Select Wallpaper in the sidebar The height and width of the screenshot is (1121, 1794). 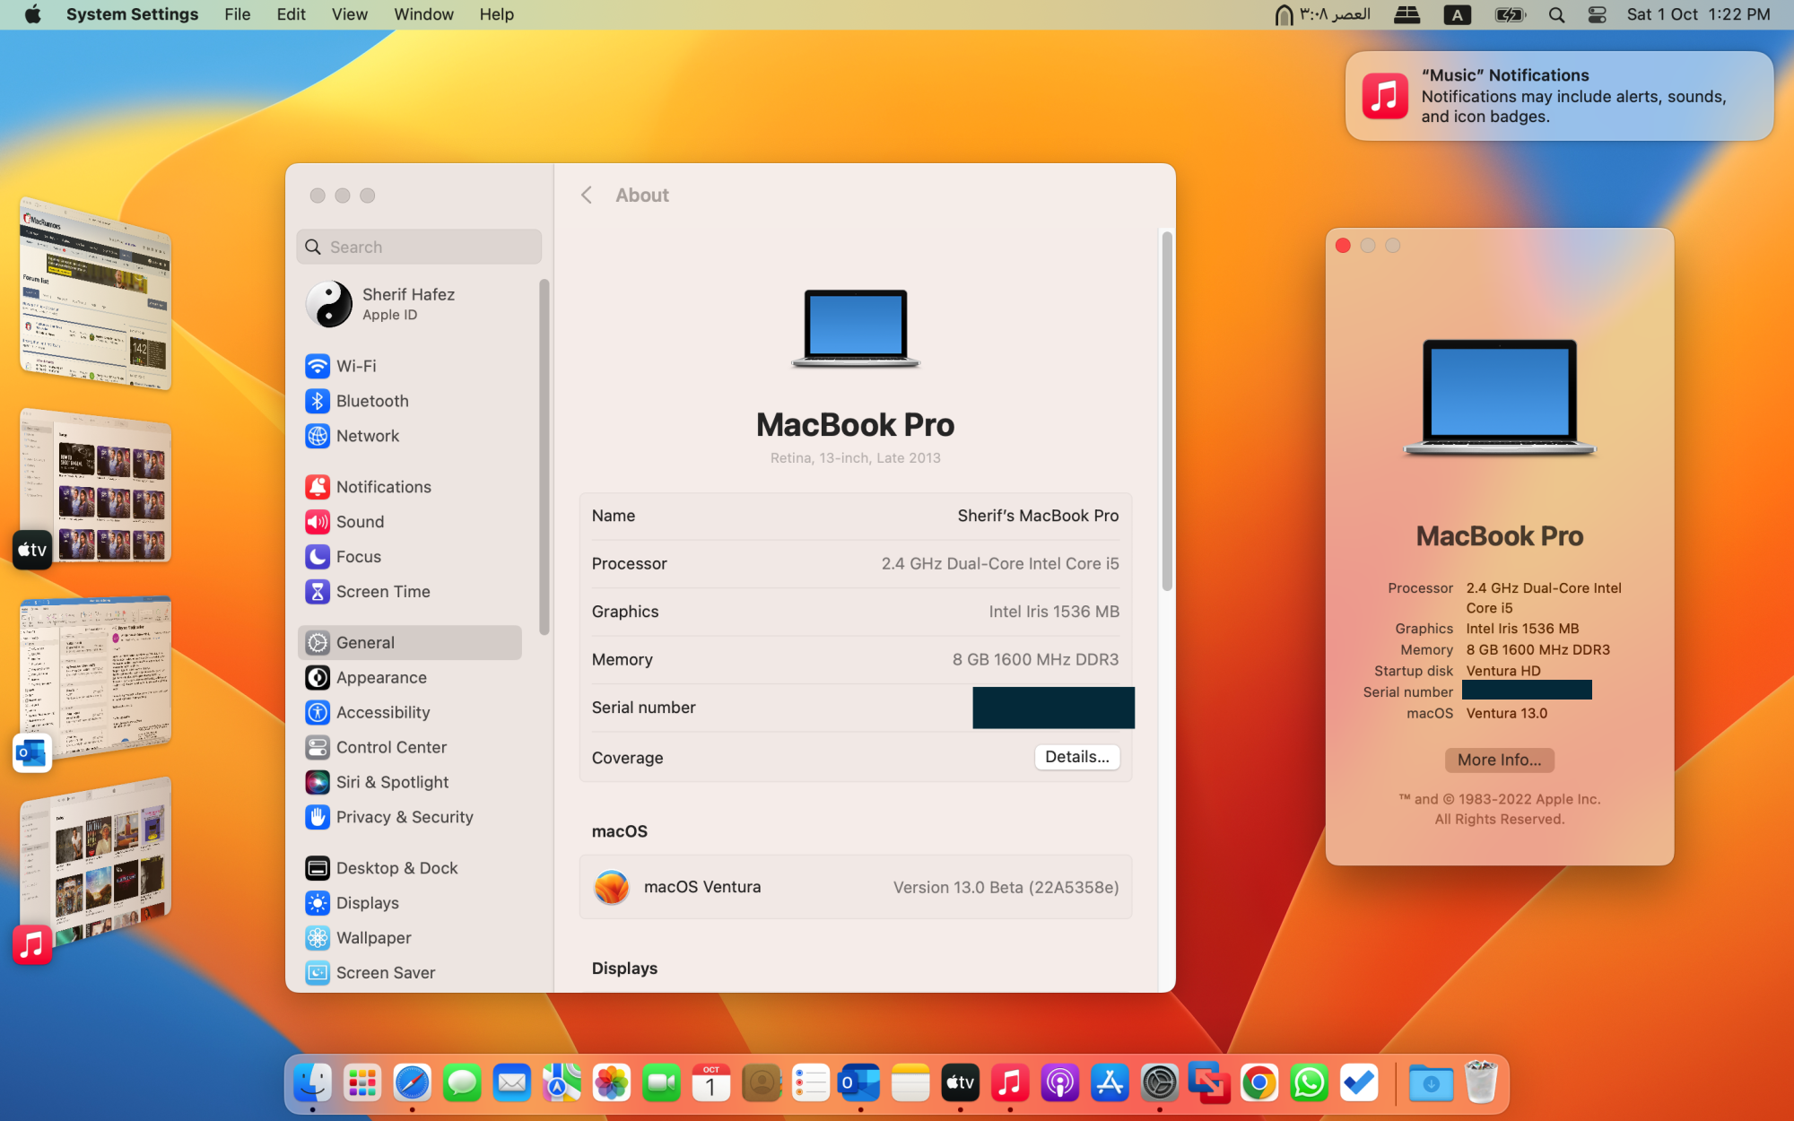[373, 938]
